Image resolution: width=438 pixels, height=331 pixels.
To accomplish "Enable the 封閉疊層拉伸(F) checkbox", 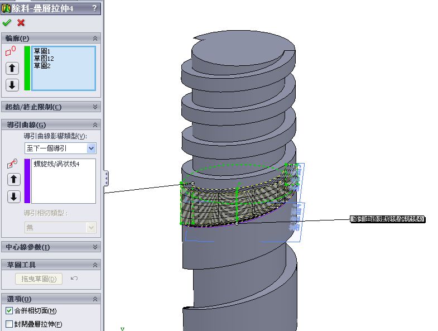I will point(9,324).
